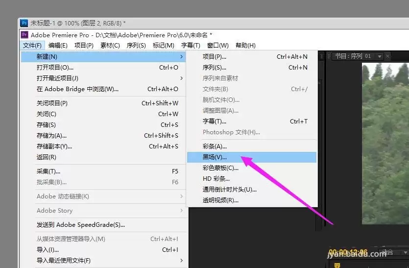
Task: Select 序列(S)... in the New submenu
Action: click(x=252, y=68)
